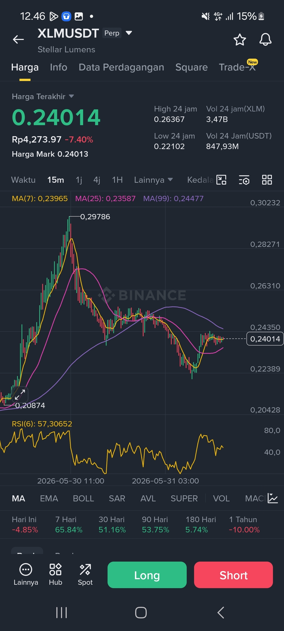Tap the 0.24014 last price value
Image resolution: width=284 pixels, height=631 pixels.
56,117
